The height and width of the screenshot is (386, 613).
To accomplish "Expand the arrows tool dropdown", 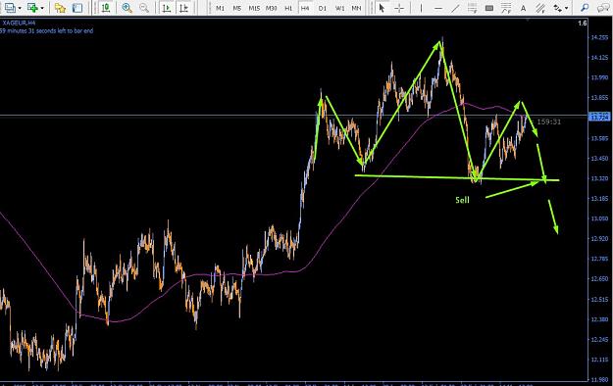I will 567,8.
